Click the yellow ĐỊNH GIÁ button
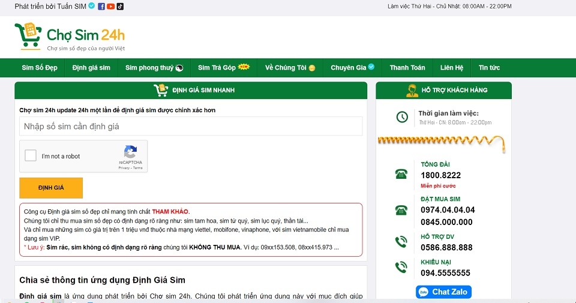 51,188
